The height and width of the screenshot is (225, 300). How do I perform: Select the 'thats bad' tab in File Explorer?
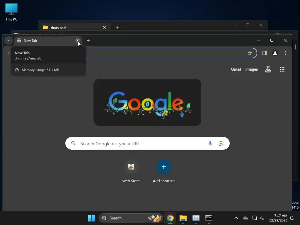point(75,28)
